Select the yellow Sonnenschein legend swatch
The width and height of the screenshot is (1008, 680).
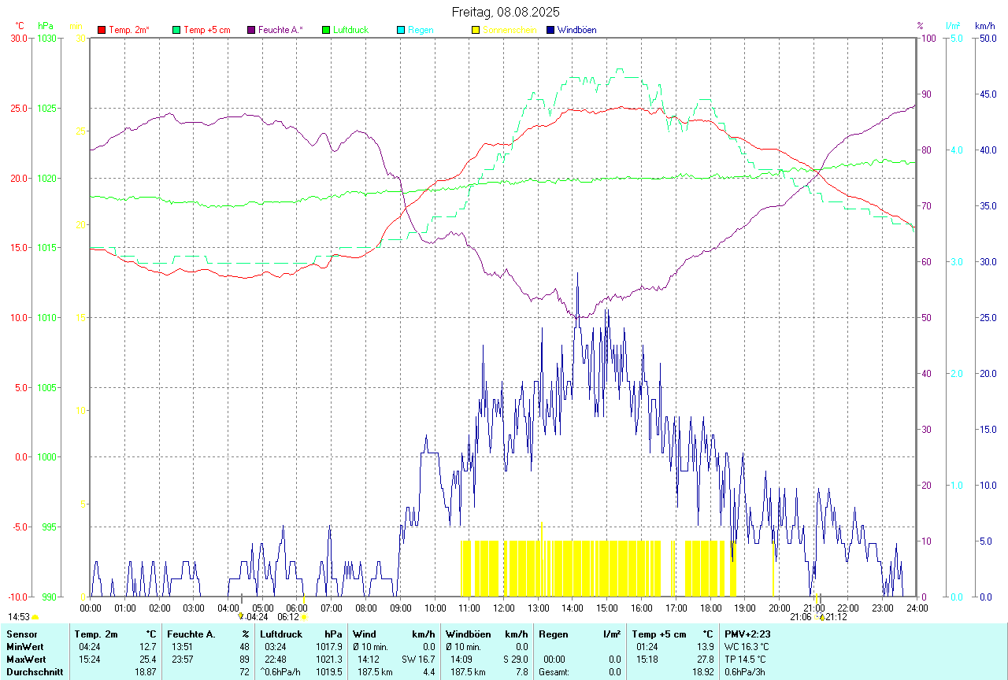(476, 30)
